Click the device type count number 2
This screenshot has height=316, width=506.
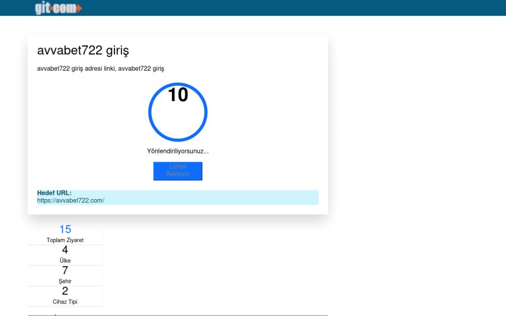point(65,291)
